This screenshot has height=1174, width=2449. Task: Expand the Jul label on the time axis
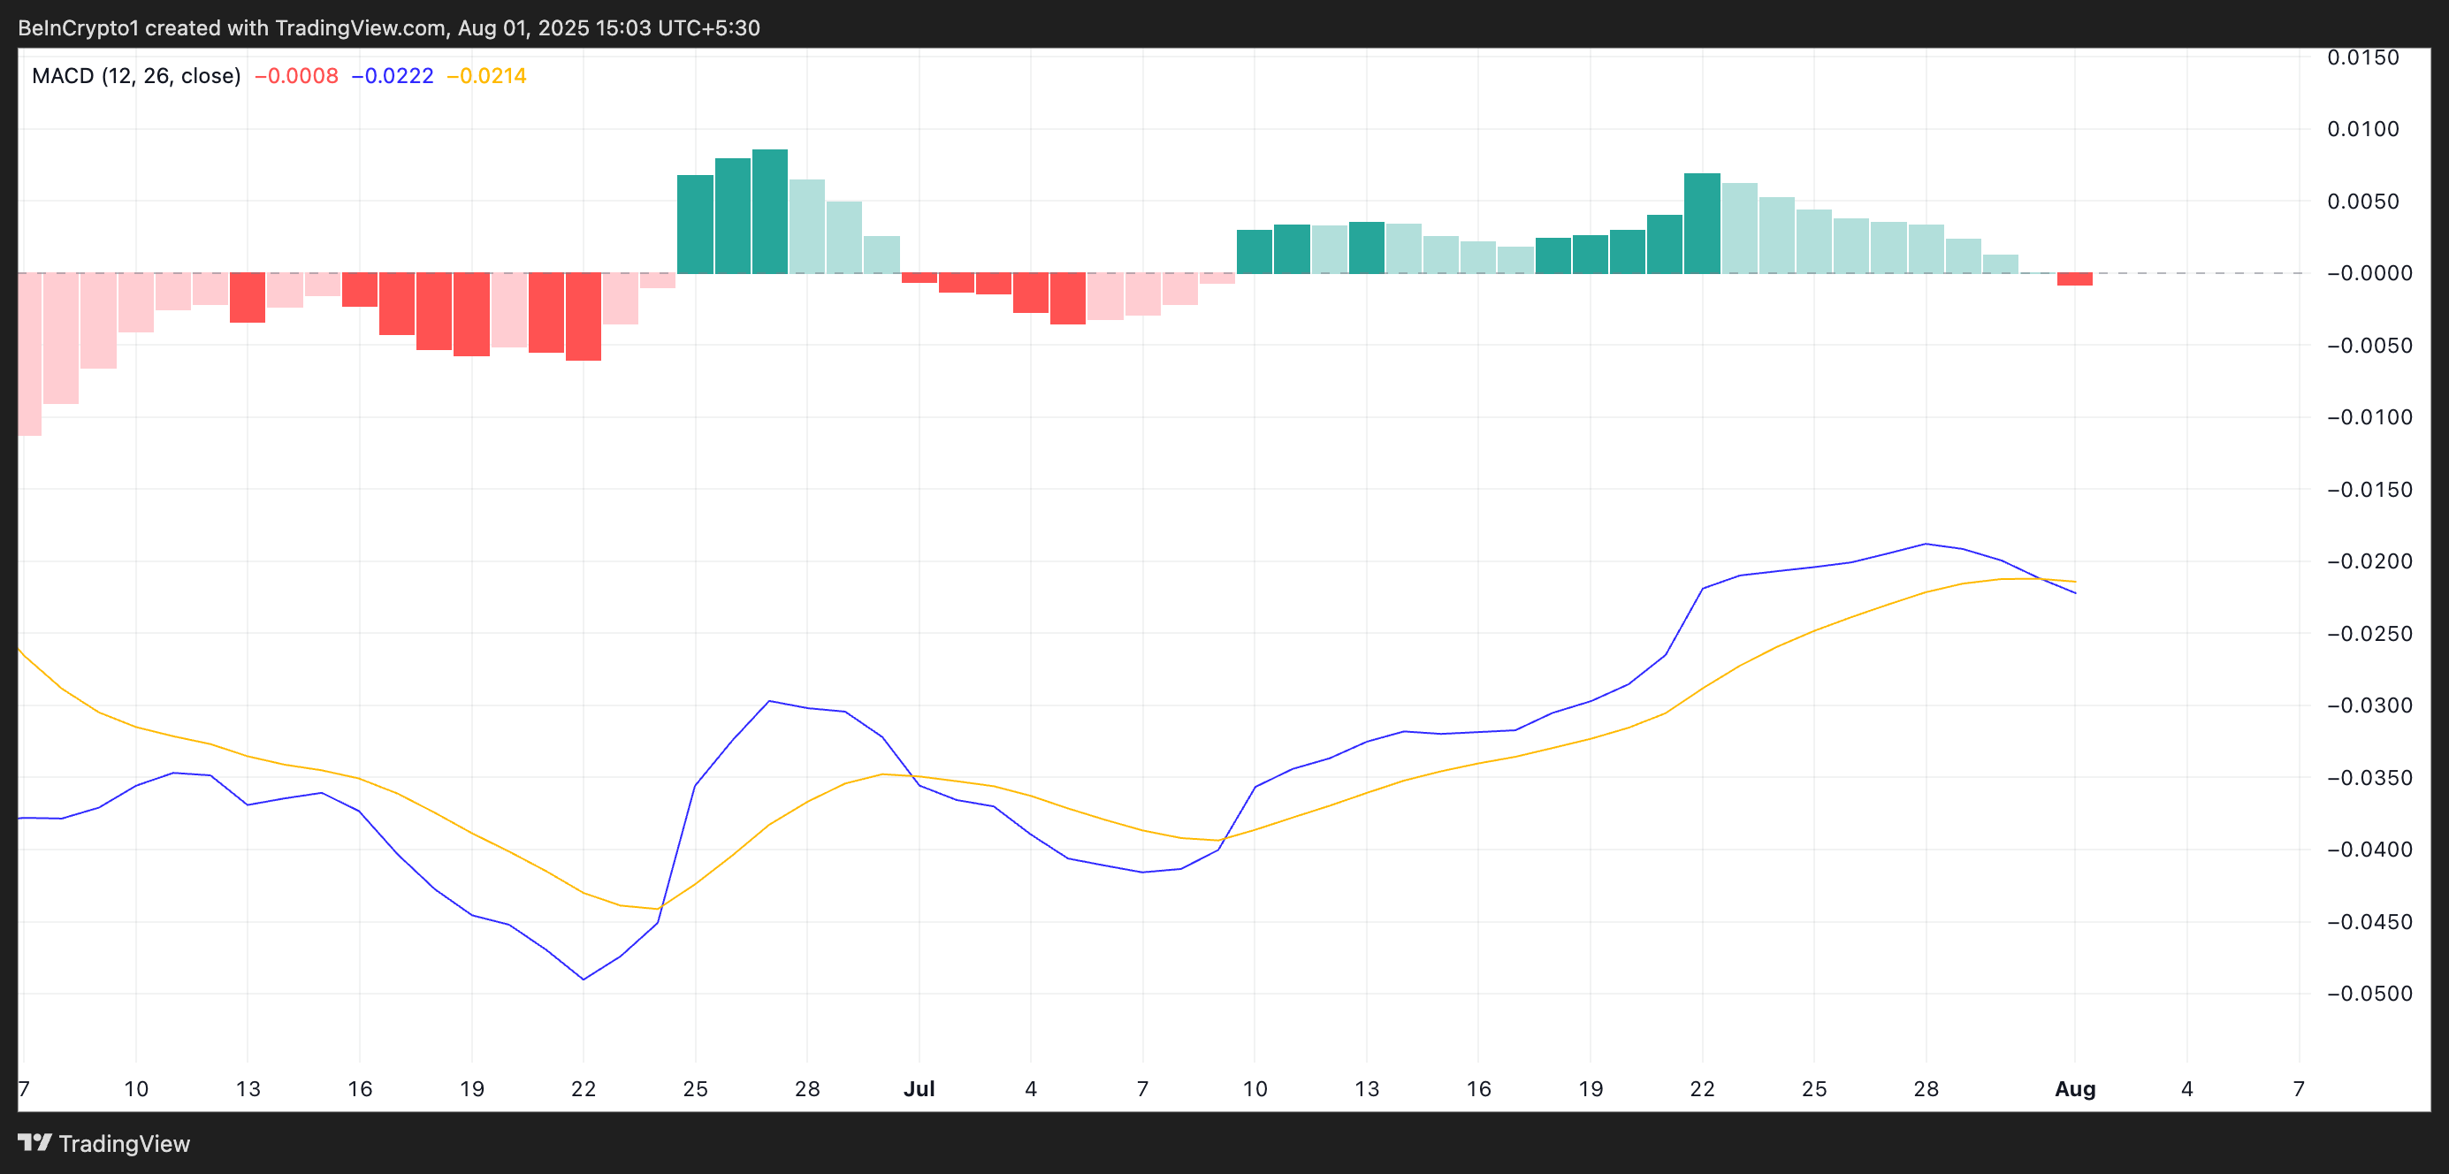(919, 1089)
